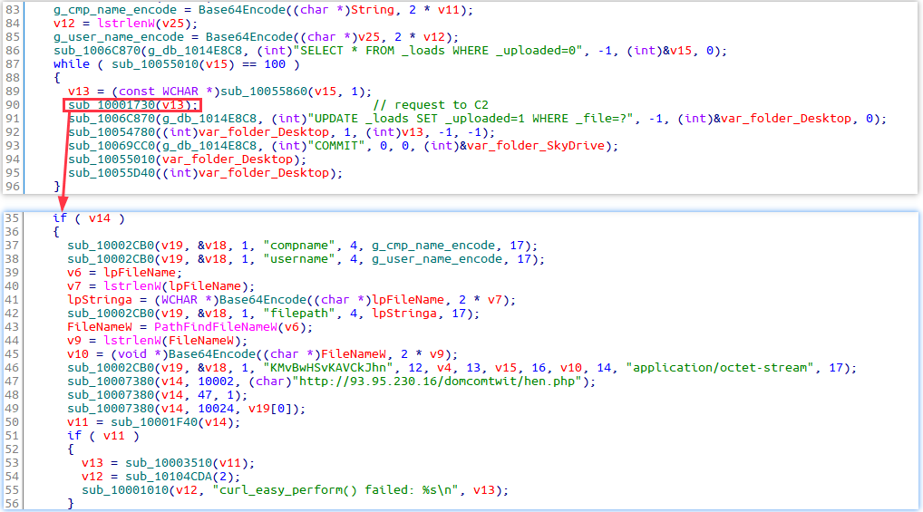The height and width of the screenshot is (512, 923).
Task: Click g_user_name_encode assignment on line 85
Action: click(118, 37)
